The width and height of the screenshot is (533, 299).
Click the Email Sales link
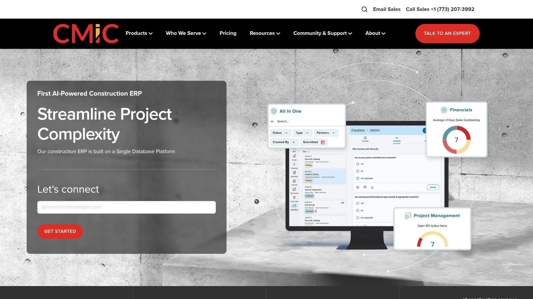point(387,9)
